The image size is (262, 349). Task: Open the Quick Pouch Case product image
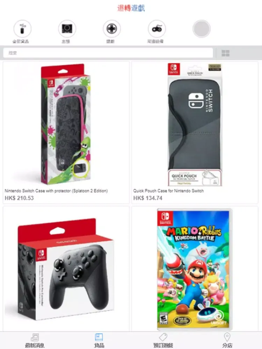tap(195, 124)
